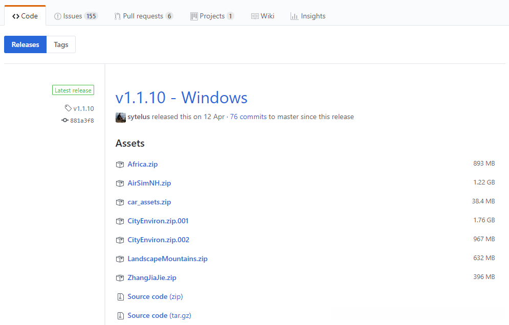
Task: Download LandscapeMountains.zip
Action: tap(167, 259)
